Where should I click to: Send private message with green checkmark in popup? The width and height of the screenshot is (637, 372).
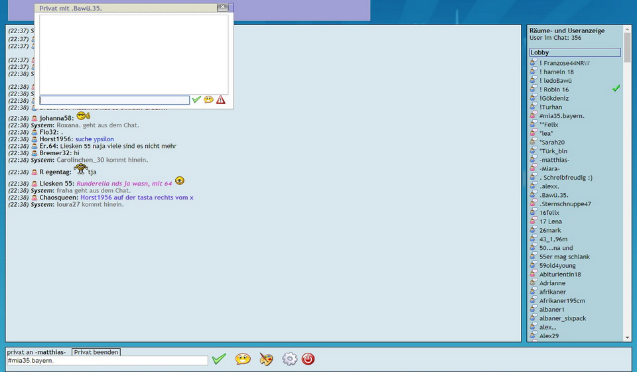tap(196, 100)
